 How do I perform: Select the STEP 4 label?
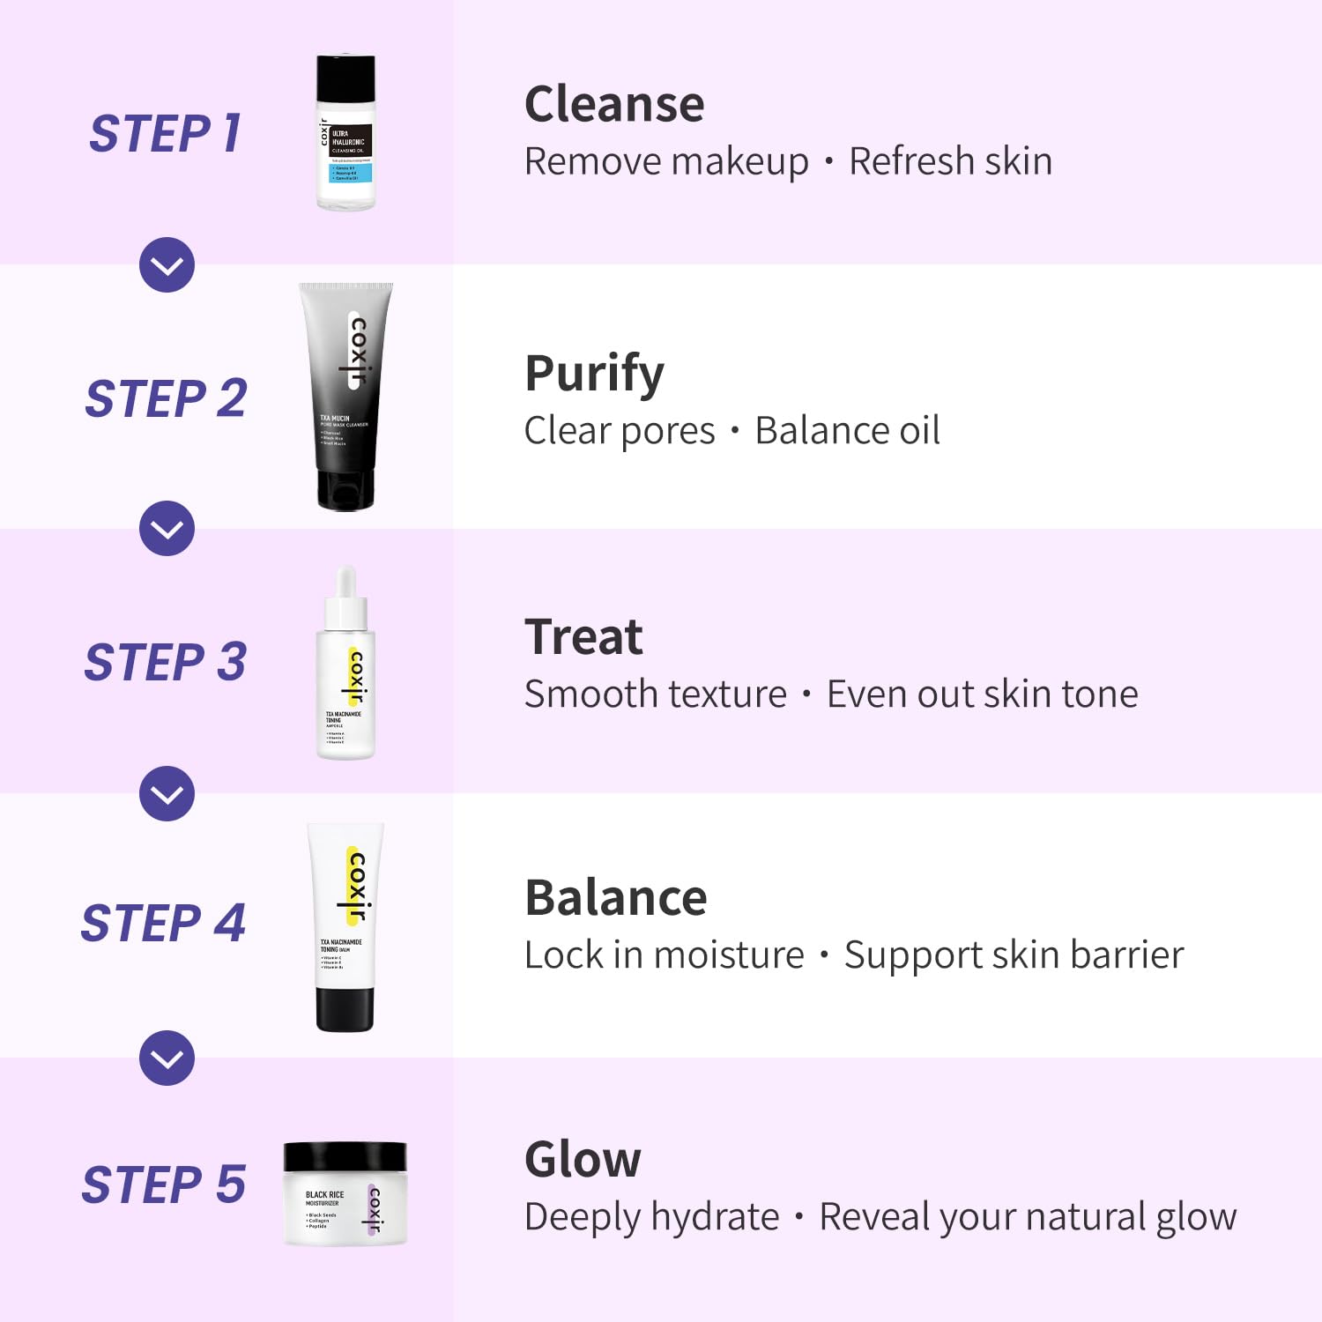point(164,924)
